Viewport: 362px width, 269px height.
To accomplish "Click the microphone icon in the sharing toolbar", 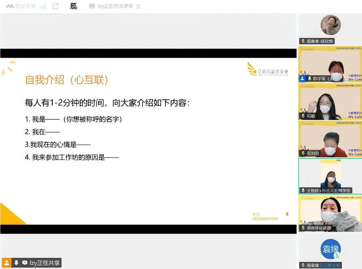I will tap(16, 263).
